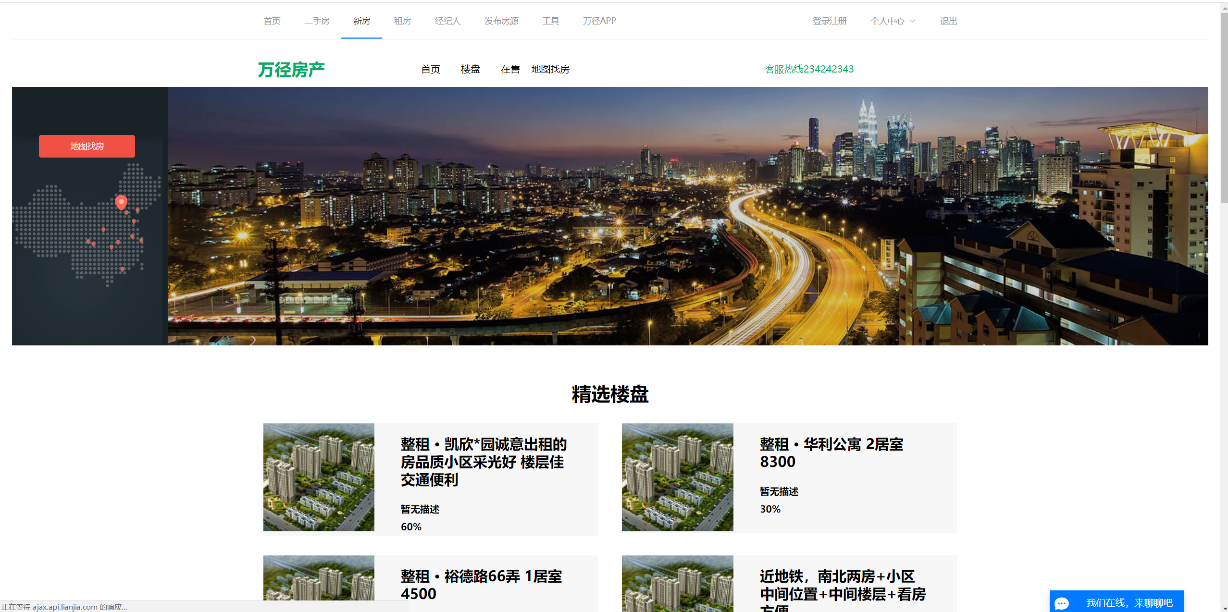Open 首页 in the sub navigation
Screen dimensions: 1228x612
click(431, 69)
